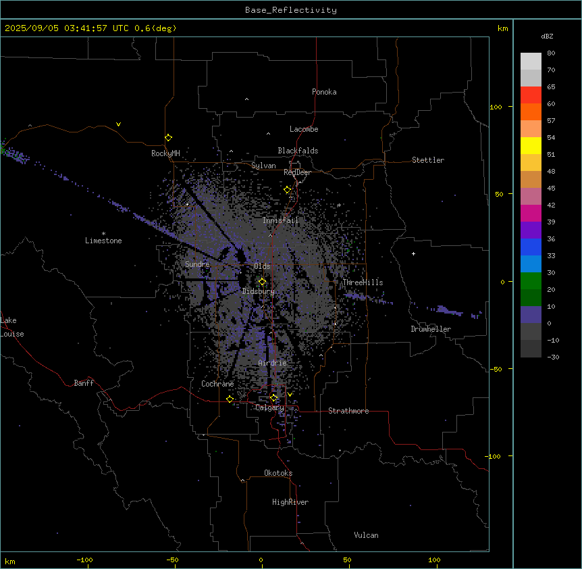Select the HighRiver city label
582x569 pixels.
[x=290, y=502]
